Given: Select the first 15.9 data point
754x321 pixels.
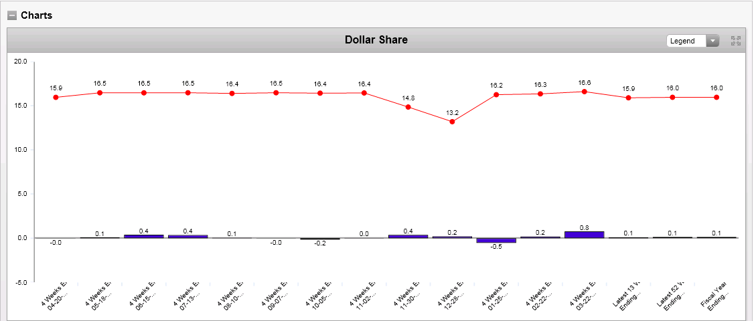Looking at the screenshot, I should tap(56, 98).
